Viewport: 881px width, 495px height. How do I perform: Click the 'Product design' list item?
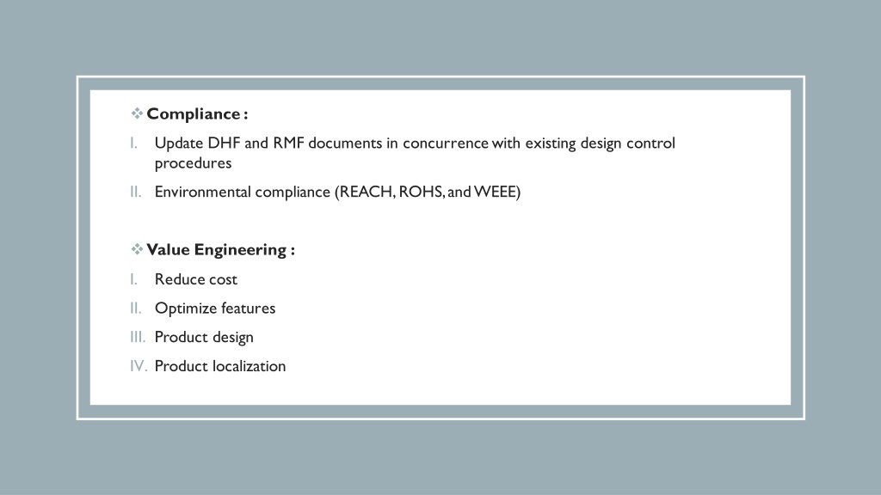(204, 337)
